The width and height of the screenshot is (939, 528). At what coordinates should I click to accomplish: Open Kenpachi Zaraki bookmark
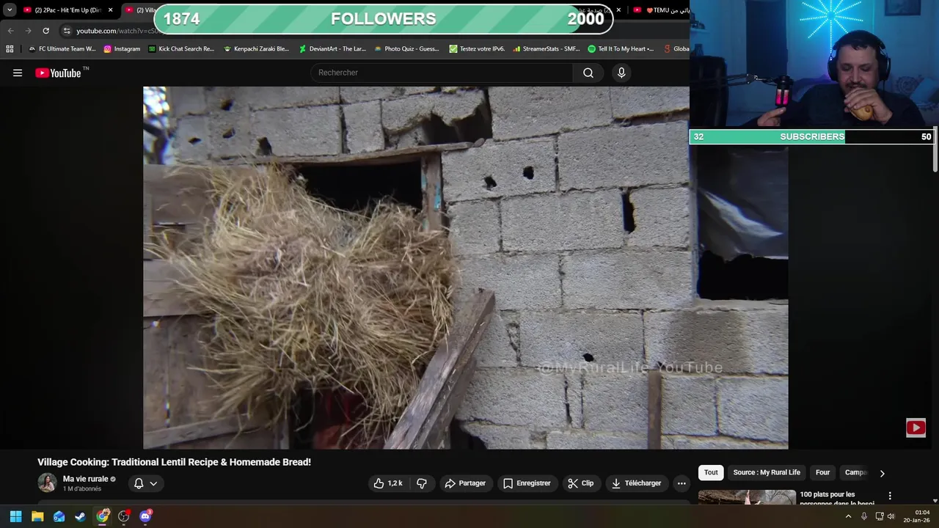(x=256, y=49)
